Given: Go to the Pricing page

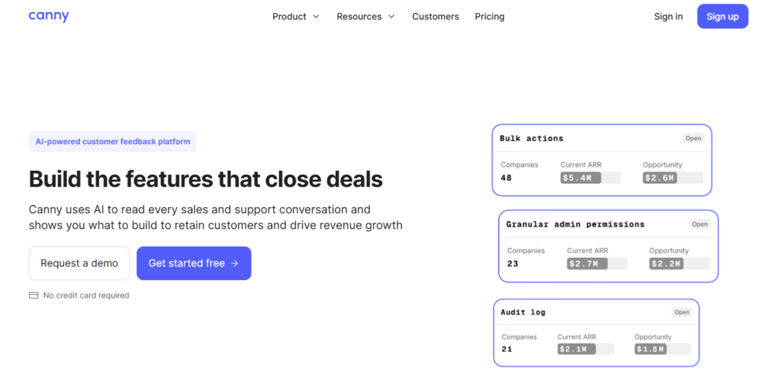Looking at the screenshot, I should point(490,16).
